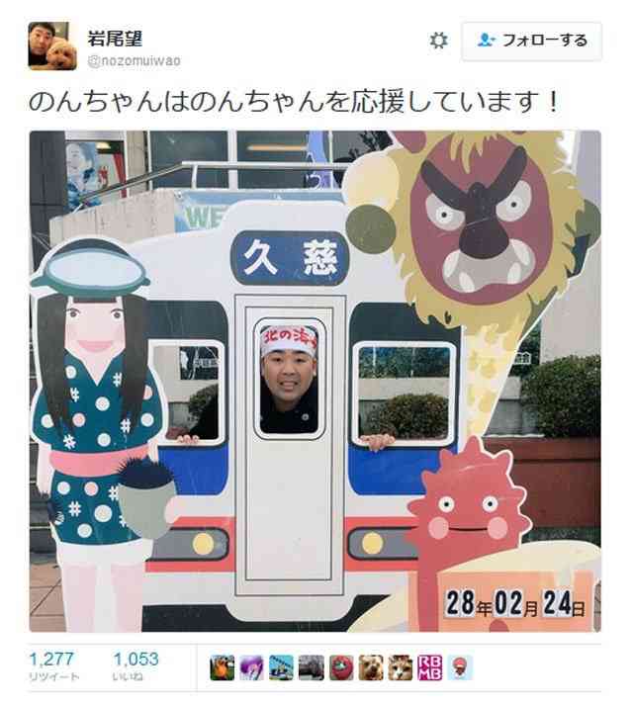The height and width of the screenshot is (705, 633).
Task: View the 1,277 retweets list
Action: tap(53, 665)
